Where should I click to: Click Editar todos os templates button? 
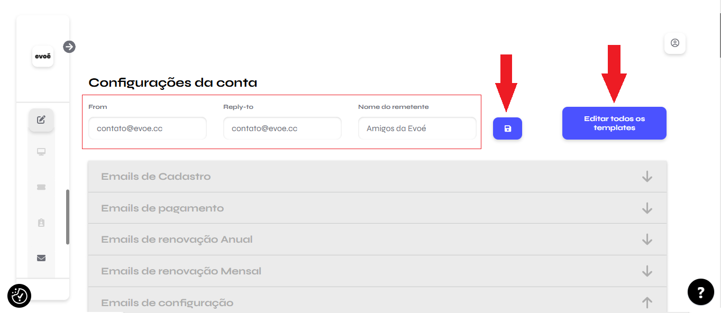pyautogui.click(x=614, y=123)
